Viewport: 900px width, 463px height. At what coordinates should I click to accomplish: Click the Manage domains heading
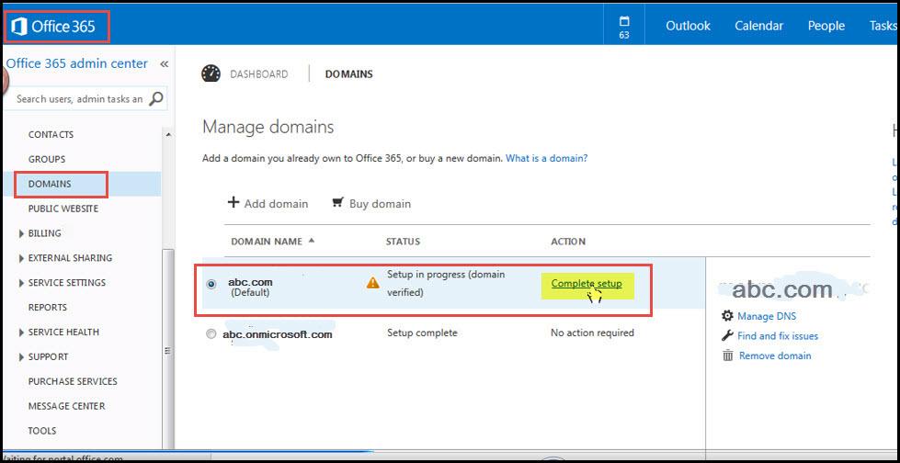[x=268, y=126]
